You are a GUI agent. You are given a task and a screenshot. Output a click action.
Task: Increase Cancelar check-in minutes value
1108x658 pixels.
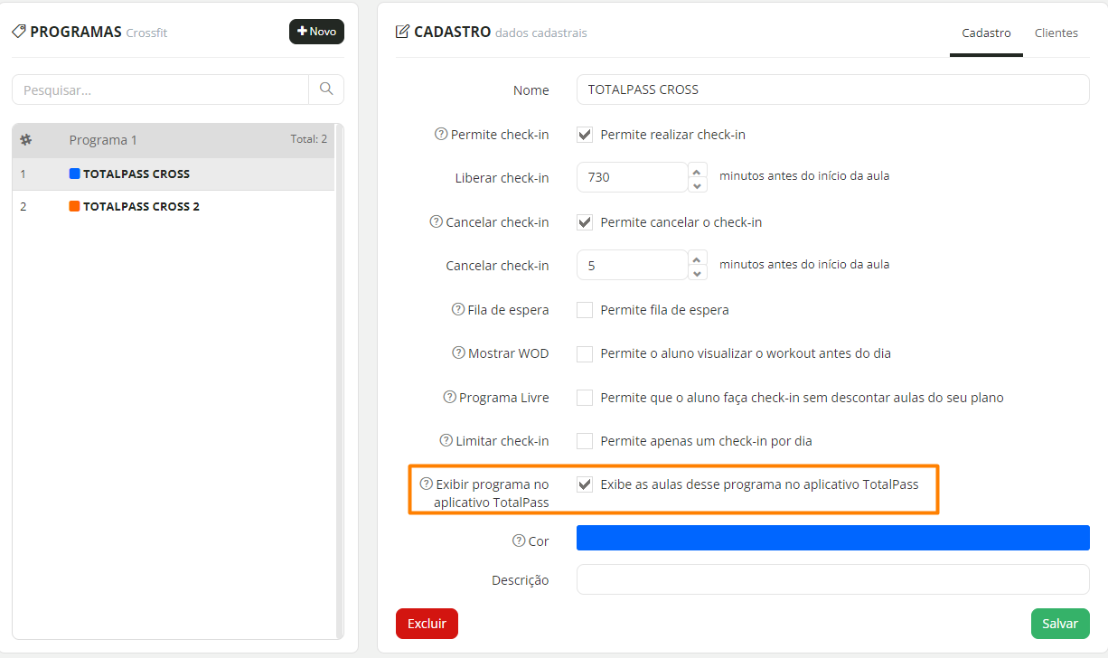tap(697, 258)
